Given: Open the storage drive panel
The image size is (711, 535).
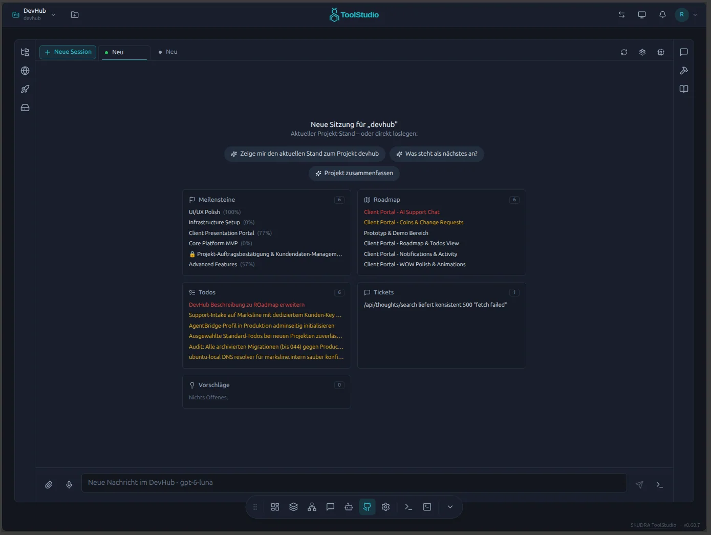Looking at the screenshot, I should (25, 108).
